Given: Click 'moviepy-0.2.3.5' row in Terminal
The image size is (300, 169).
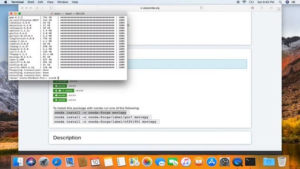Looking at the screenshot, I should click(x=67, y=57).
